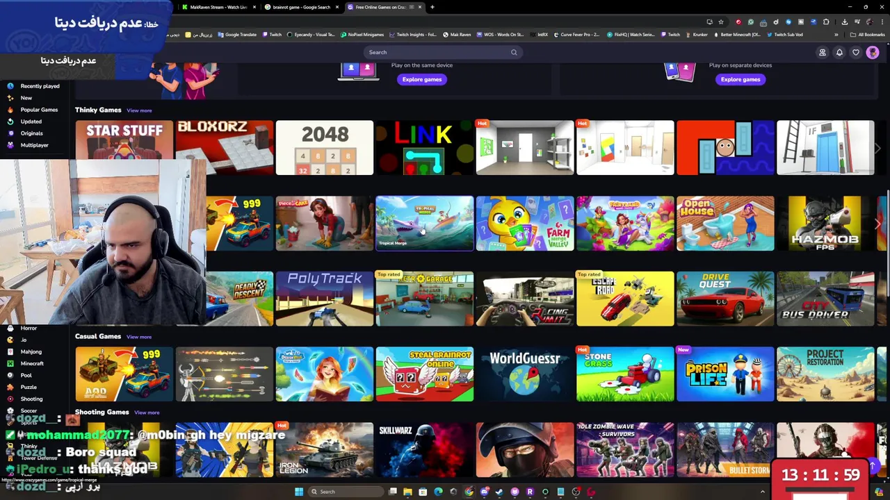Open the Windows Start button
890x500 pixels.
click(299, 492)
